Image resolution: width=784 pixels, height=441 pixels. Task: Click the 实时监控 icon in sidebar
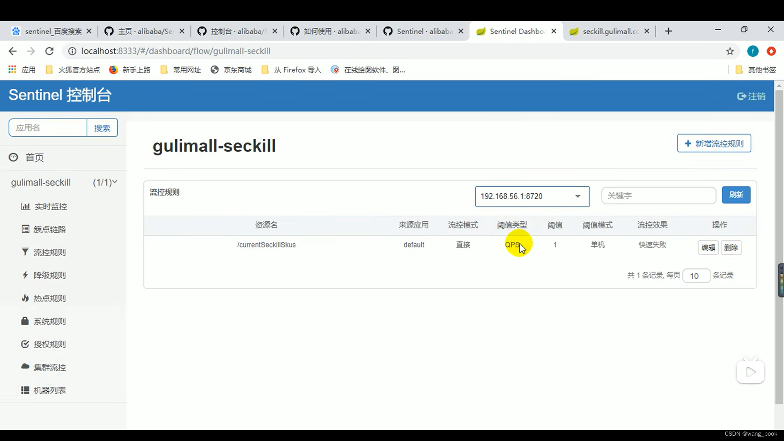coord(25,206)
